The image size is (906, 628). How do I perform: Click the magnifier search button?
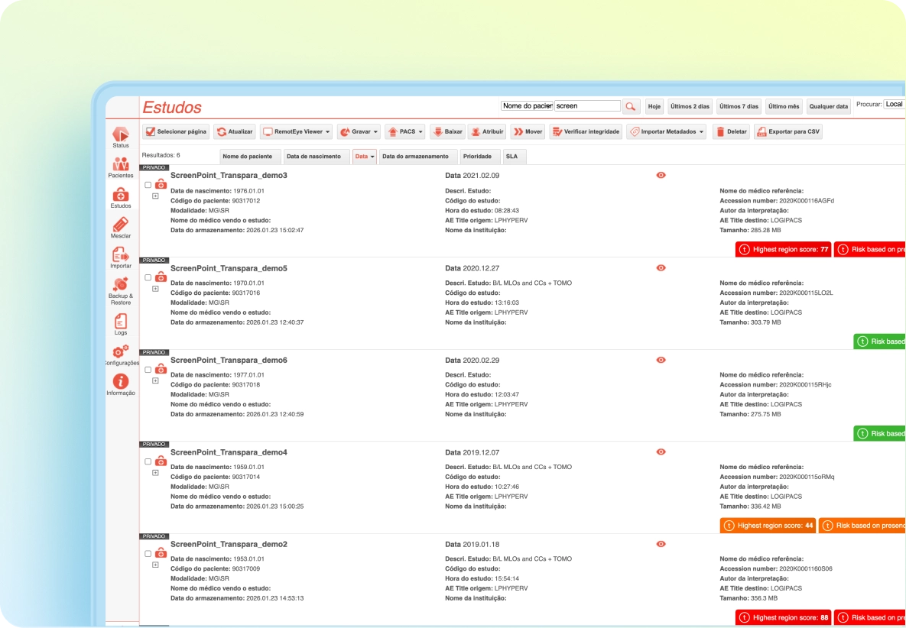(x=631, y=106)
